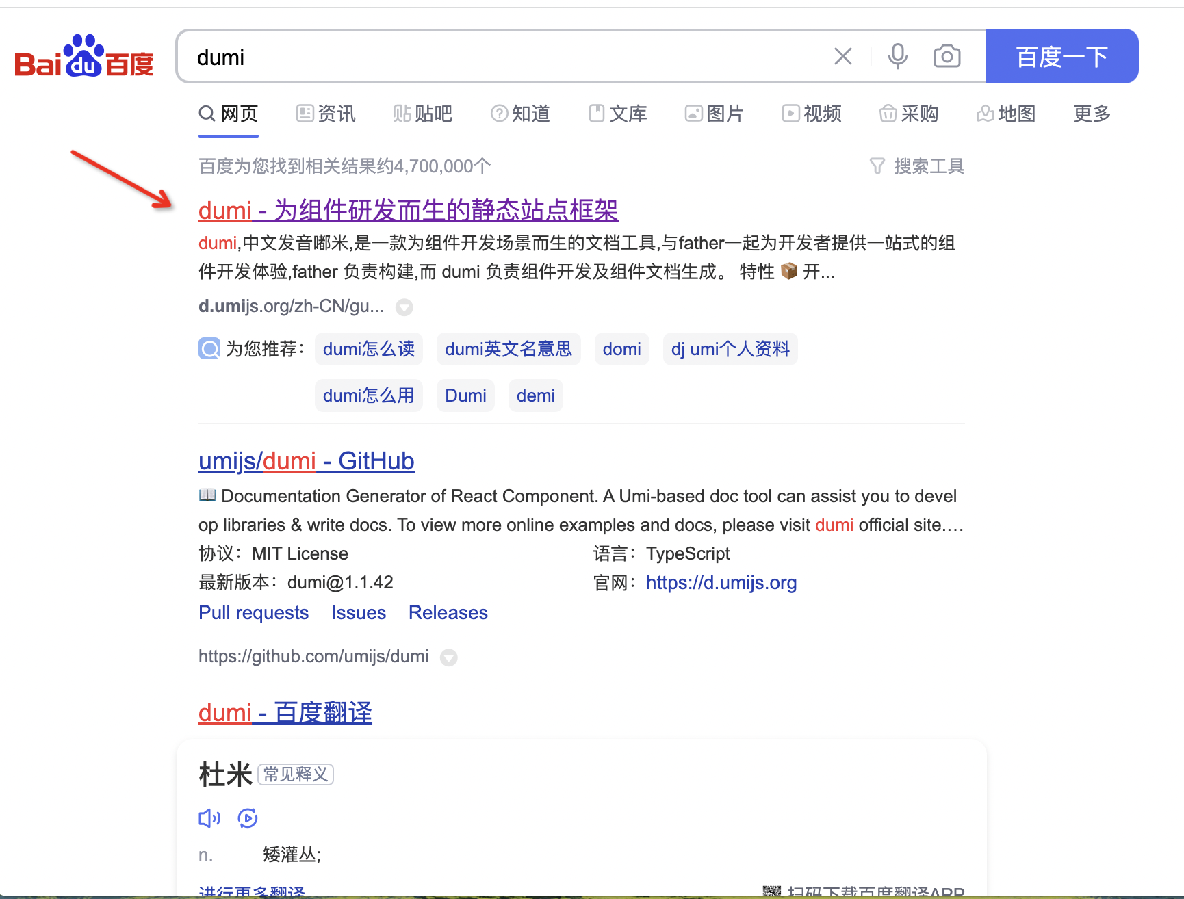Select the dumi怎么读 recommended search tag

(x=368, y=349)
